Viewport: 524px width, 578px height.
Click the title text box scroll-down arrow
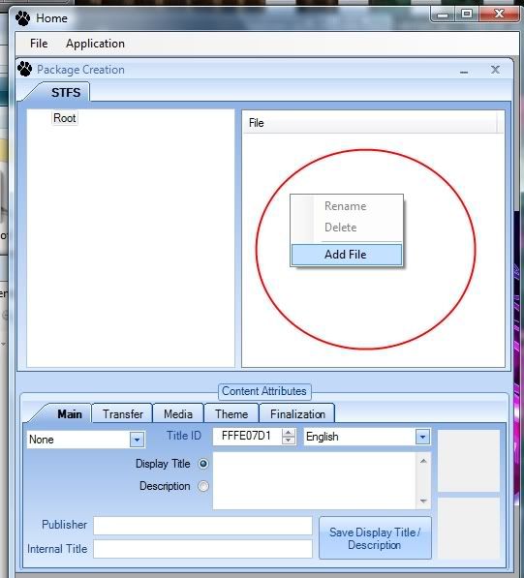click(423, 501)
